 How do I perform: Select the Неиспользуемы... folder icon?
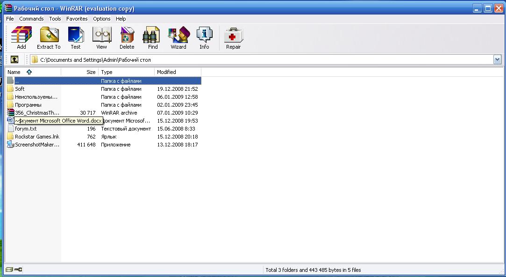[10, 97]
